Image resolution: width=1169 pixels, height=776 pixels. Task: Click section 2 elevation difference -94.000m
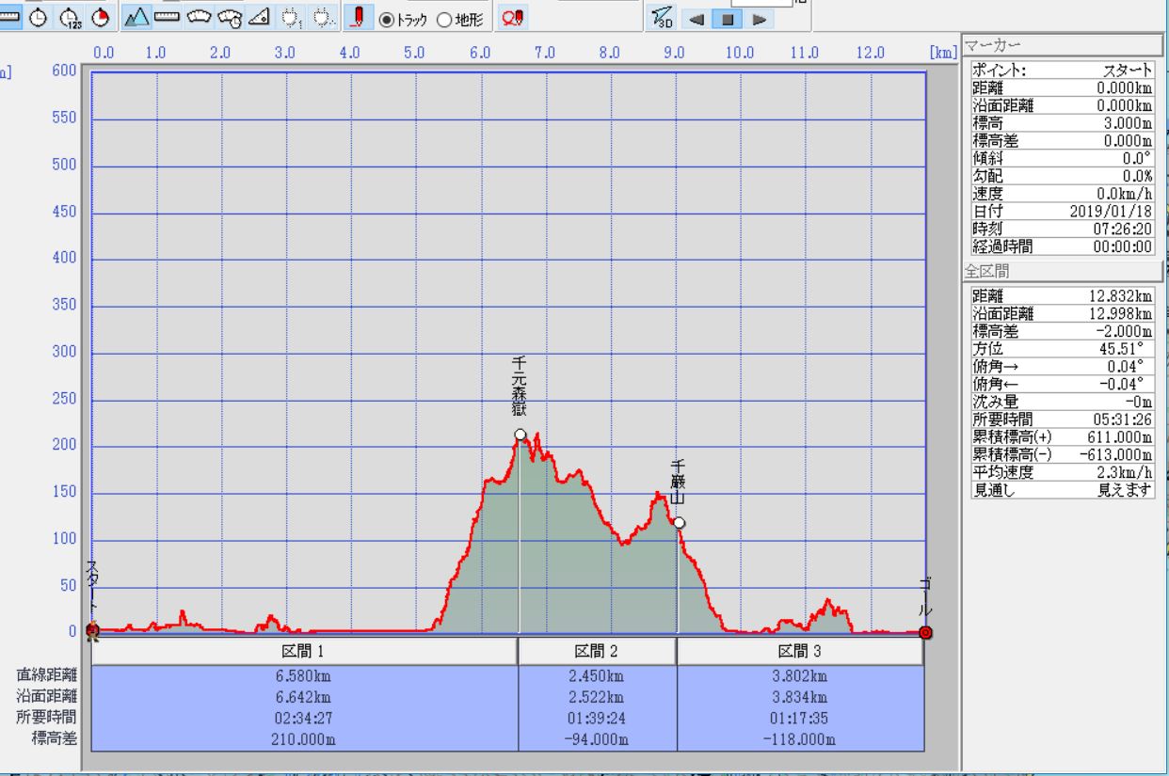point(597,738)
